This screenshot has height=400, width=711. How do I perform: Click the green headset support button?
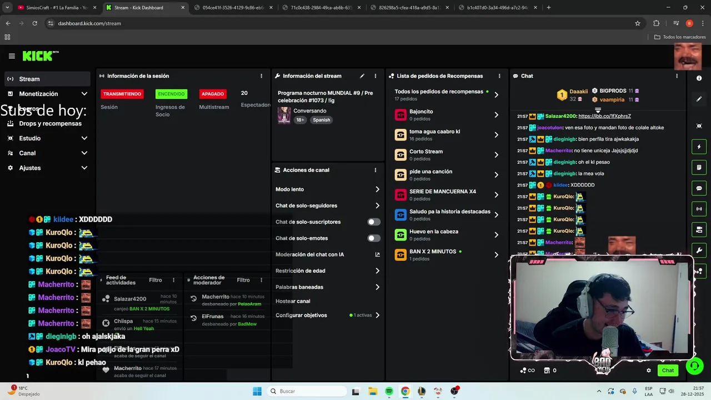pos(694,366)
